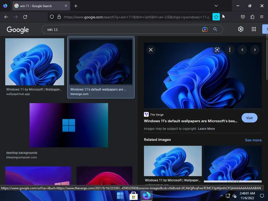The image size is (268, 201).
Task: Open the notification center icon
Action: coord(262,196)
